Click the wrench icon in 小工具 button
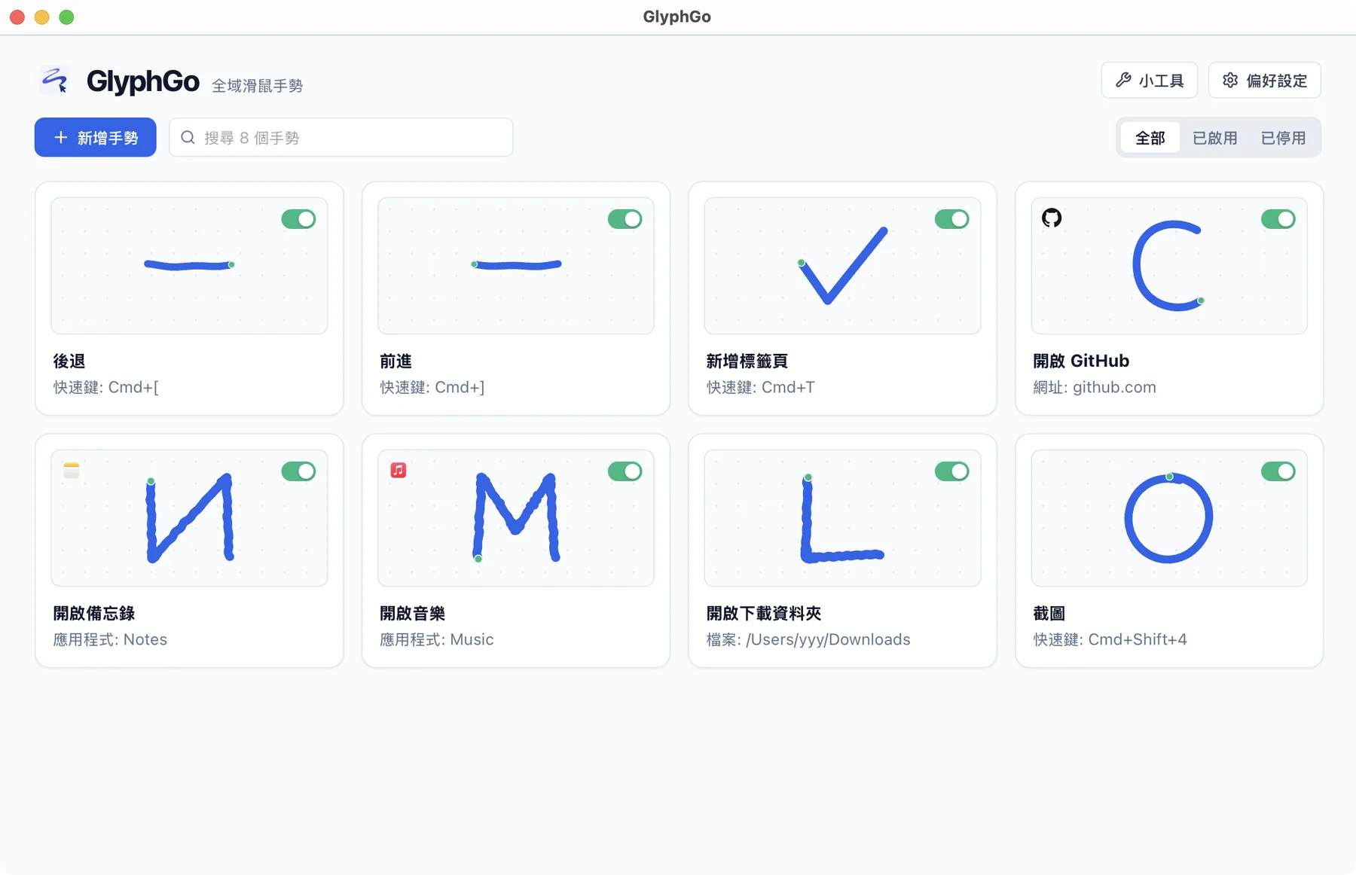 point(1123,80)
